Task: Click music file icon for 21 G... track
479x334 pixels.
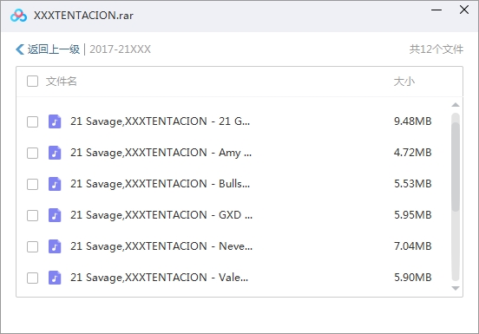Action: coord(55,121)
